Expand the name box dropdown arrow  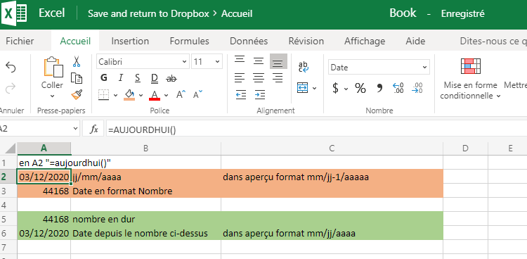(x=75, y=129)
